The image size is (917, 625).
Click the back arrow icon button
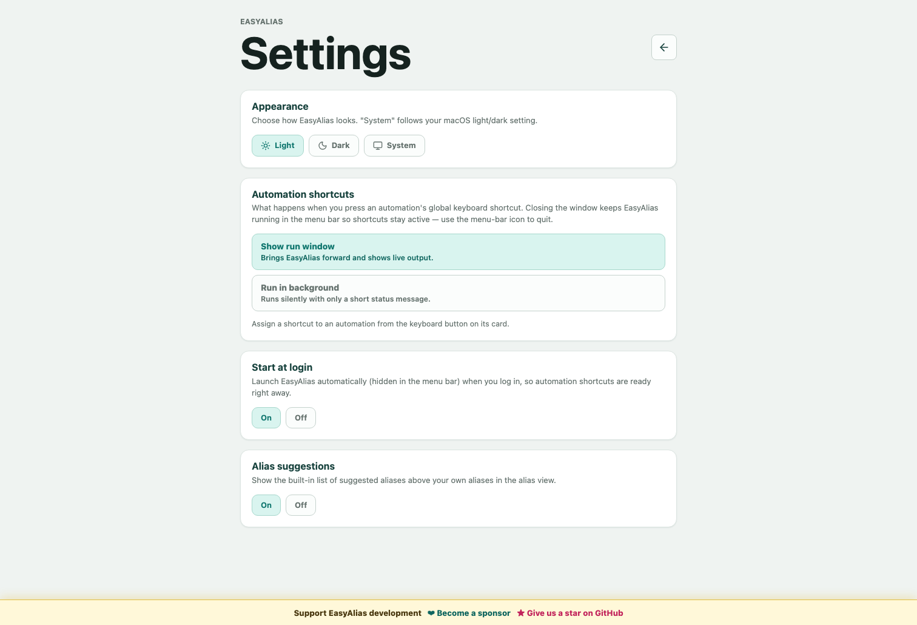click(x=663, y=47)
